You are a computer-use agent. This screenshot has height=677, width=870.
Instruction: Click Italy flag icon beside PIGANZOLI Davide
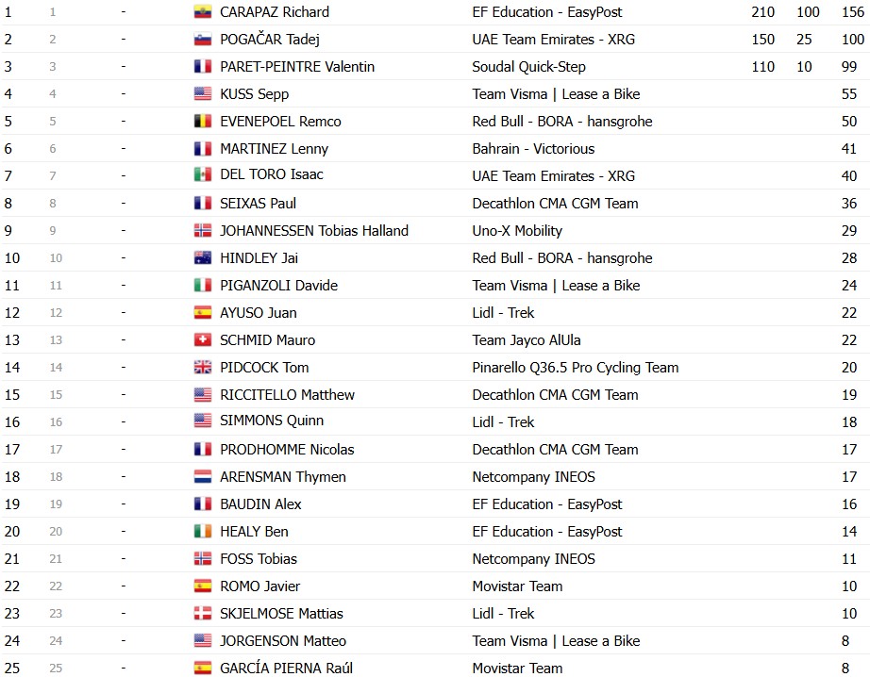pyautogui.click(x=203, y=285)
